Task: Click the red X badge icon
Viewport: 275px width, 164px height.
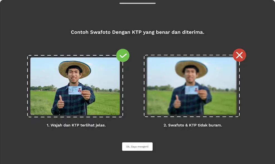Action: point(239,55)
